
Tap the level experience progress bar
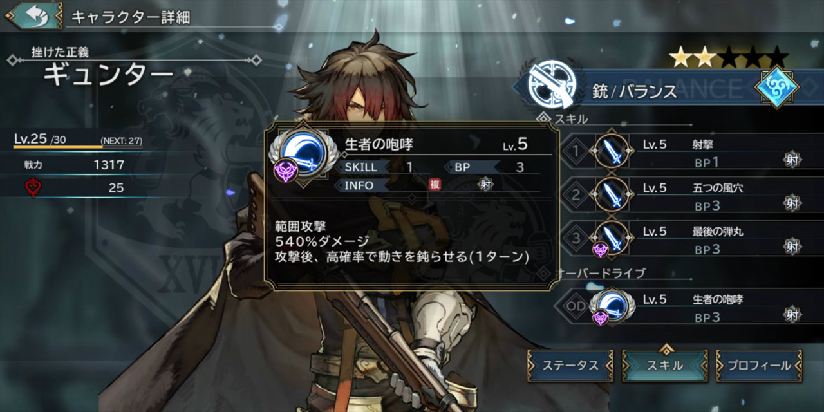pyautogui.click(x=78, y=147)
